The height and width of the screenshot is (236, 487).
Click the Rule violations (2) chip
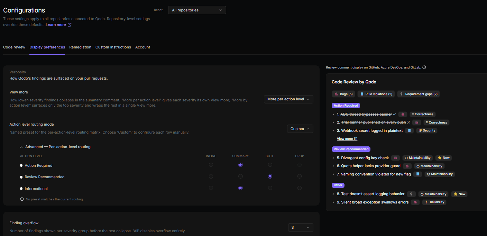376,94
